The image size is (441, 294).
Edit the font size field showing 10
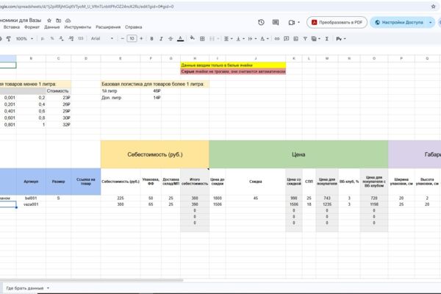(x=132, y=38)
